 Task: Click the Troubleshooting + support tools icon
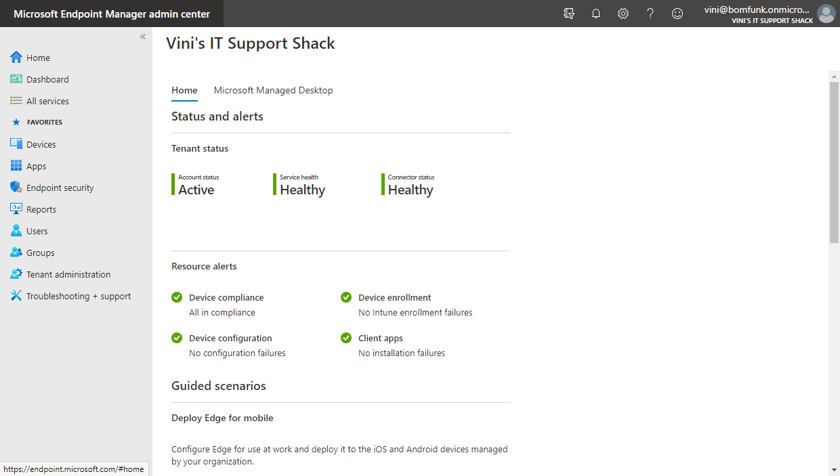[x=16, y=296]
